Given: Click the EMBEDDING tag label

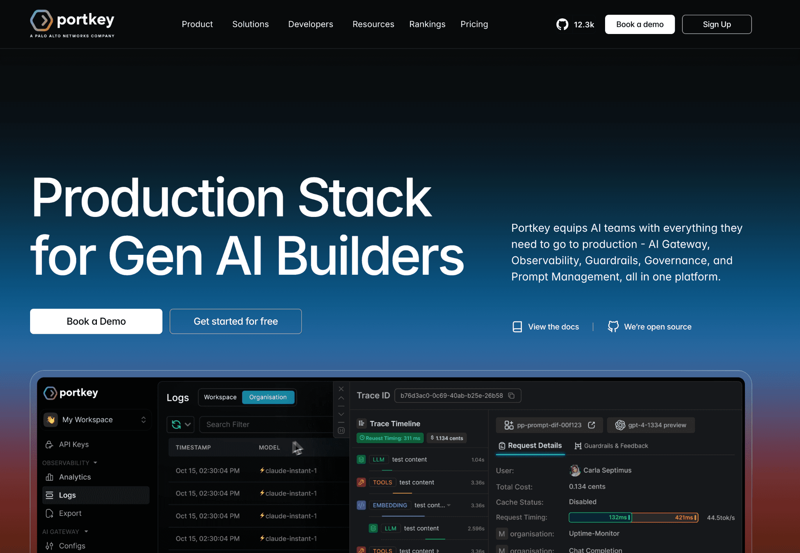Looking at the screenshot, I should click(x=390, y=505).
